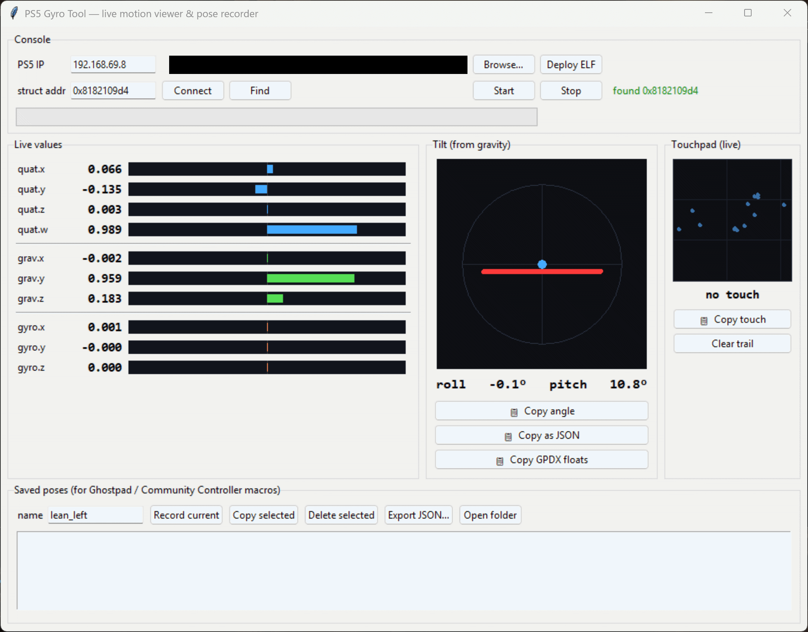Click the gyro.y value -0.000

(x=102, y=347)
